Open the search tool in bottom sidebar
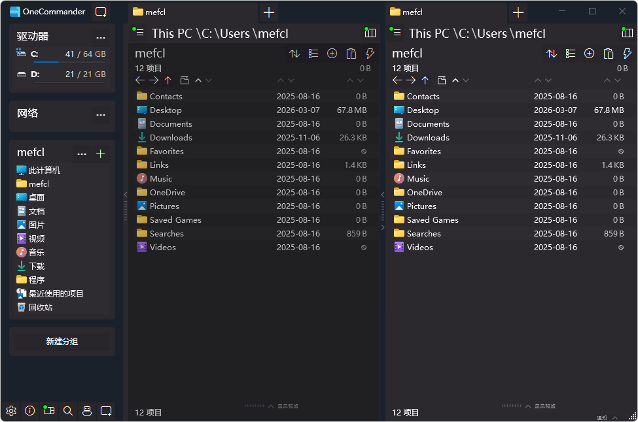This screenshot has width=638, height=422. click(x=68, y=411)
